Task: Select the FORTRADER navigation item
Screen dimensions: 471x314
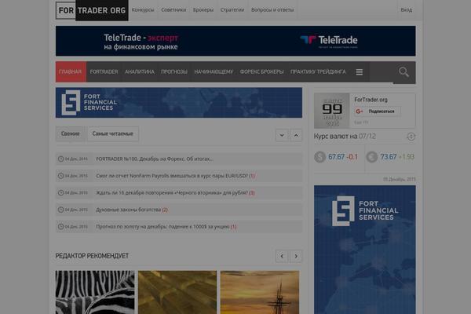Action: (104, 71)
